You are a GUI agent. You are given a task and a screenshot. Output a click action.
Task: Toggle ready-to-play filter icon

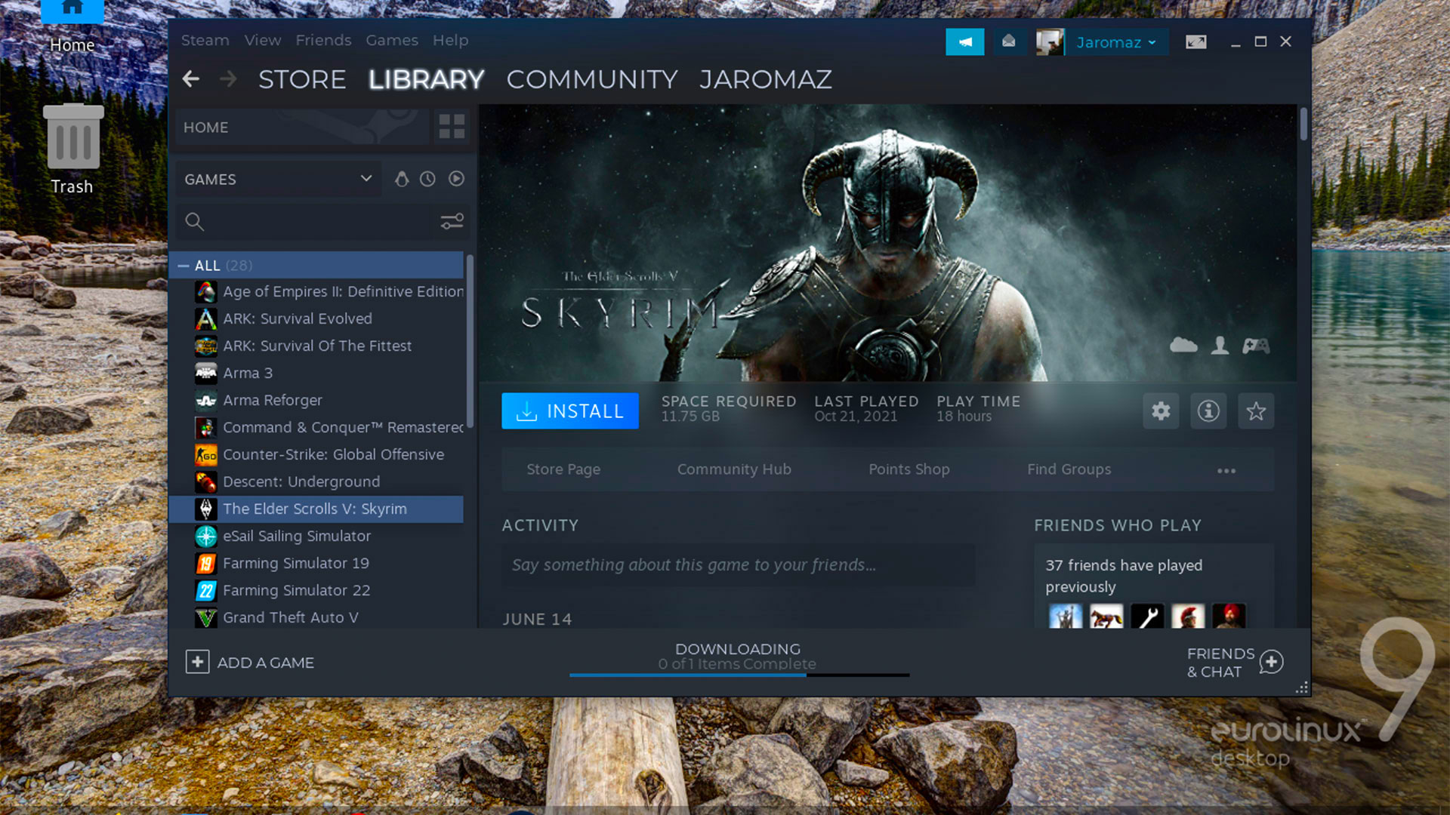click(456, 179)
